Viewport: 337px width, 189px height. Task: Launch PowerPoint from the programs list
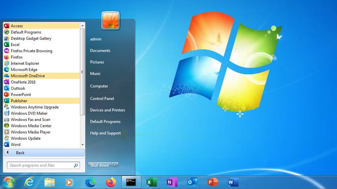[42, 94]
